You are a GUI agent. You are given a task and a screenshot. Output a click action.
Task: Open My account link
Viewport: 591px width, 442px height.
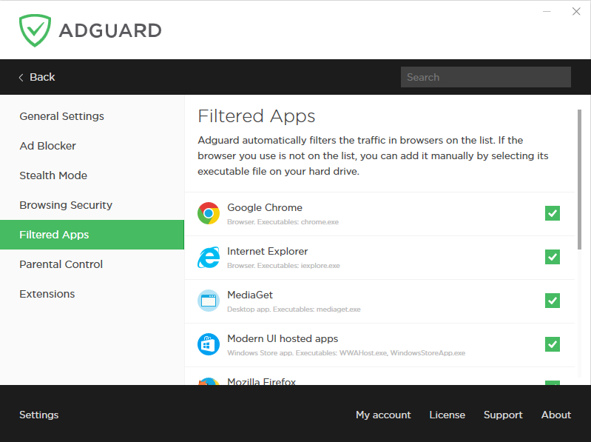point(383,415)
